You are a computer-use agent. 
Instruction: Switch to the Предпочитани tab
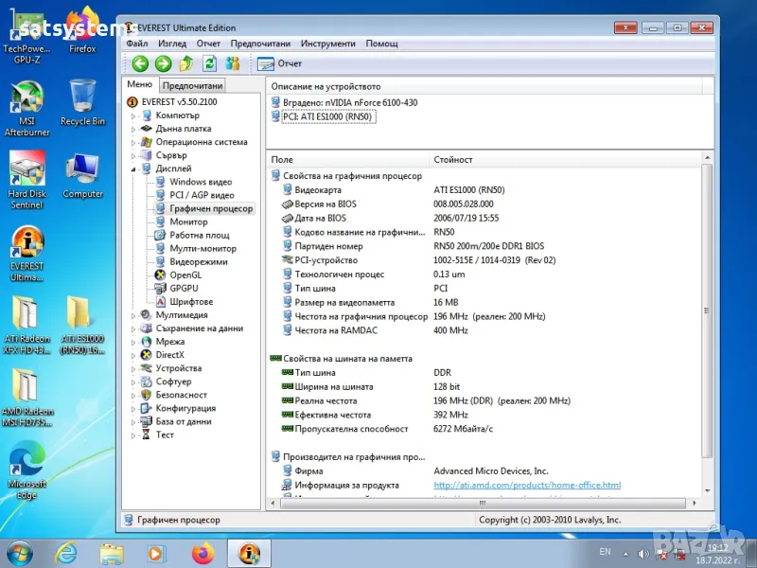click(x=192, y=85)
